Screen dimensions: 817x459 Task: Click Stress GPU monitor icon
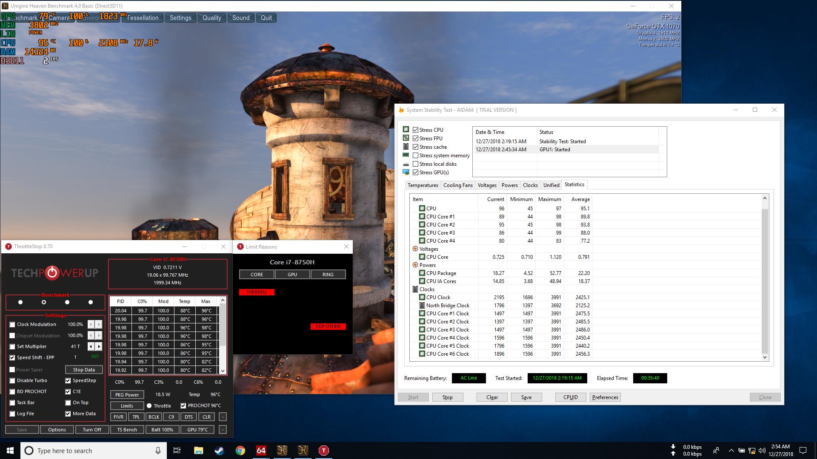click(x=406, y=172)
